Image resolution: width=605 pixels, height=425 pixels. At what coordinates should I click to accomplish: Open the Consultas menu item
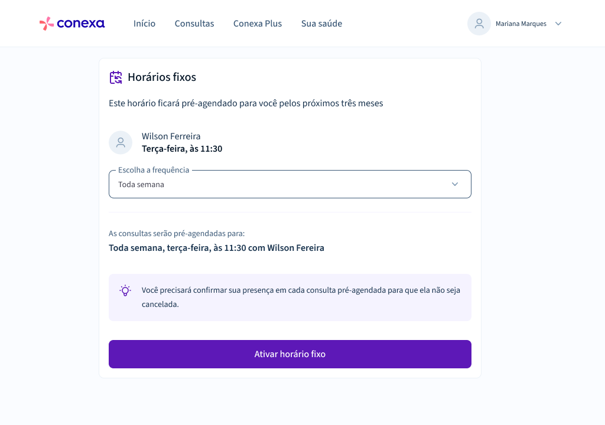tap(194, 24)
